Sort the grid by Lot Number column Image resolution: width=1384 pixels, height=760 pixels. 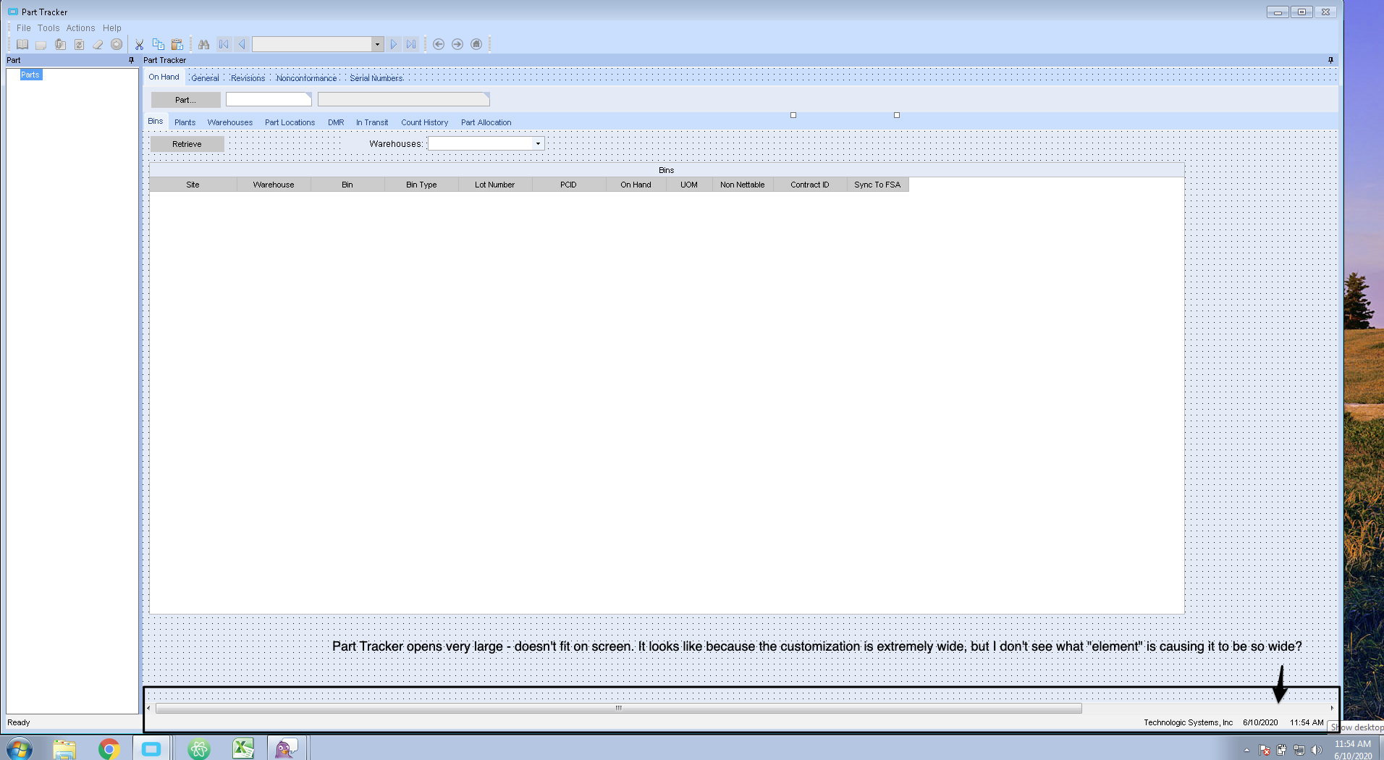pyautogui.click(x=495, y=185)
